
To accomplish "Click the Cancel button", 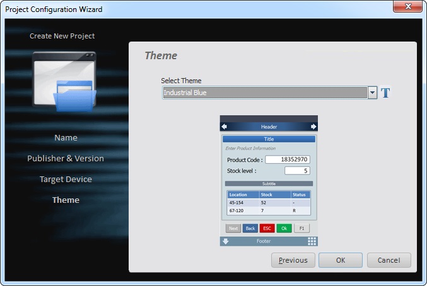I will [389, 260].
